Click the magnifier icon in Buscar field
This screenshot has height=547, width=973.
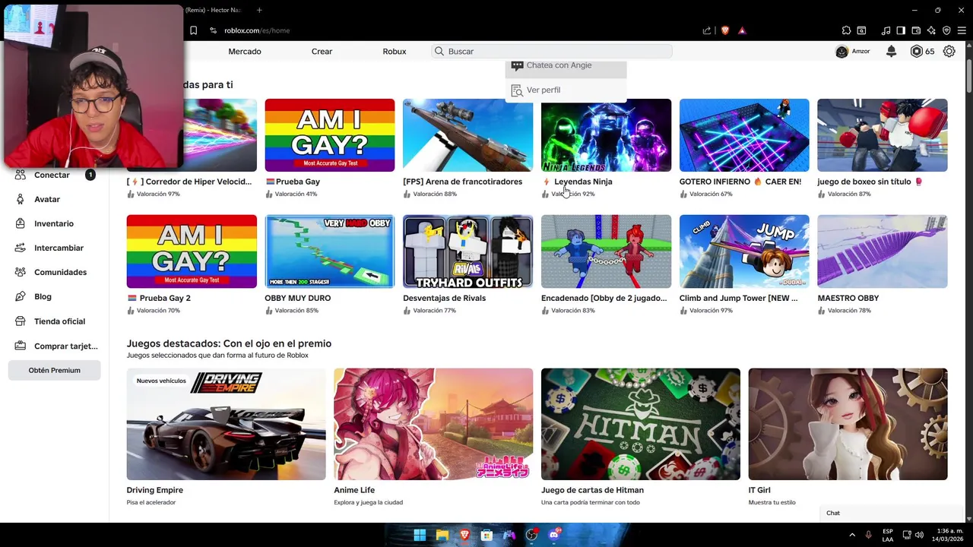coord(439,51)
